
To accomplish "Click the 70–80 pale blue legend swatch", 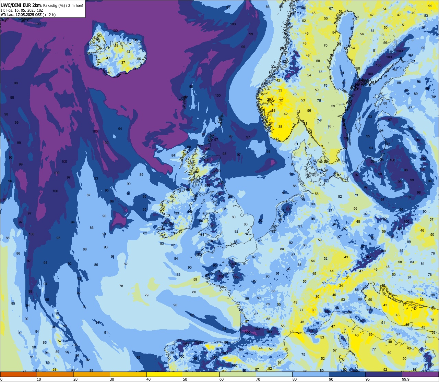I will tap(274, 374).
